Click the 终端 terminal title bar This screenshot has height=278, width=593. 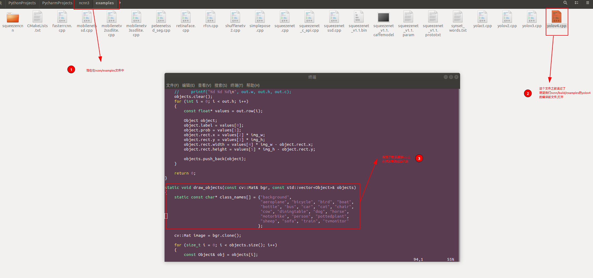pos(312,77)
